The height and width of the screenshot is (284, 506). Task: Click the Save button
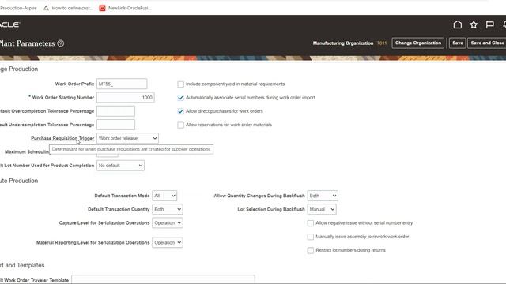[x=457, y=43]
